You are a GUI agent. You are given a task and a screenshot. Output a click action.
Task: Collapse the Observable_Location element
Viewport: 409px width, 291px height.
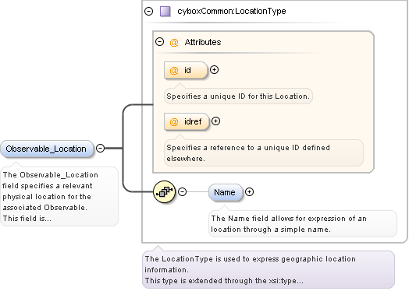click(x=100, y=149)
